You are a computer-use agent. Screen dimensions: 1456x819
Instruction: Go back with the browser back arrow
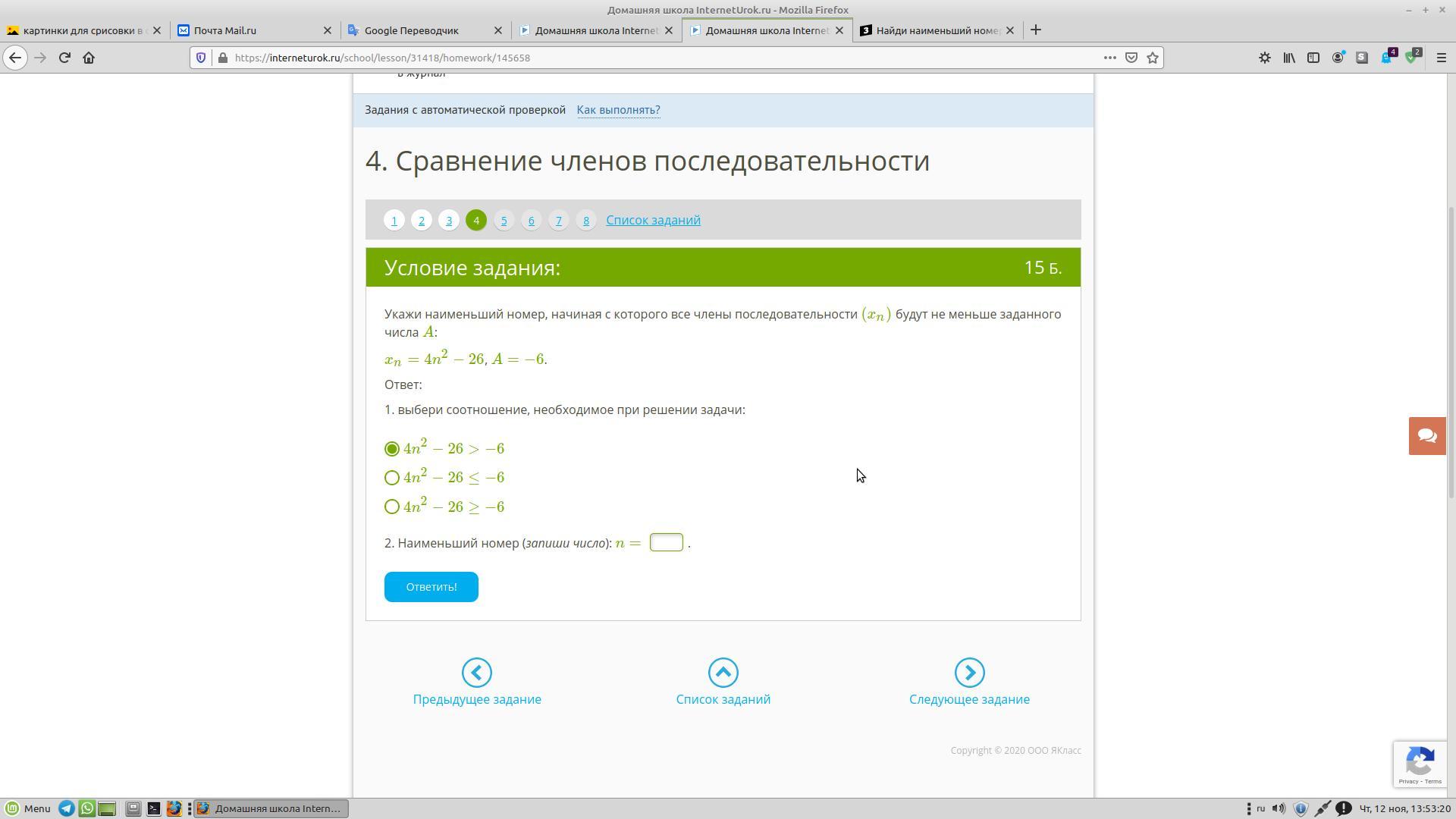pyautogui.click(x=15, y=58)
